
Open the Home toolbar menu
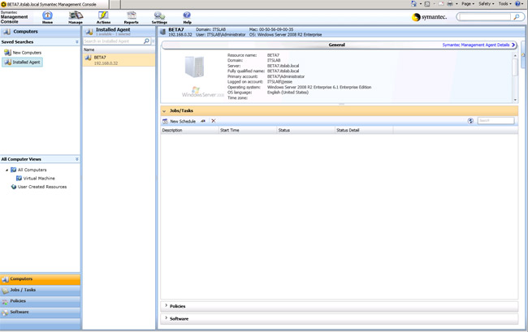tap(47, 17)
